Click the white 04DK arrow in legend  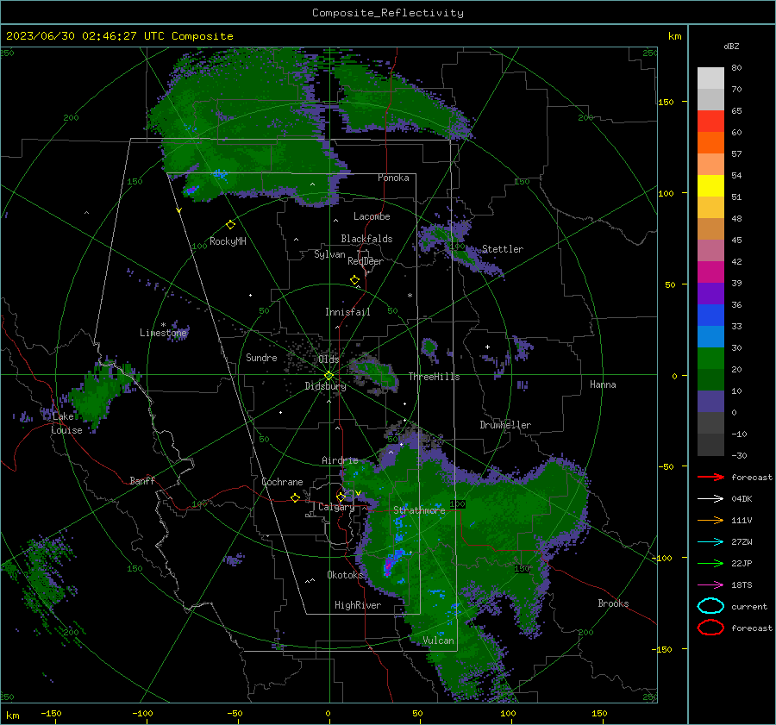coord(710,499)
